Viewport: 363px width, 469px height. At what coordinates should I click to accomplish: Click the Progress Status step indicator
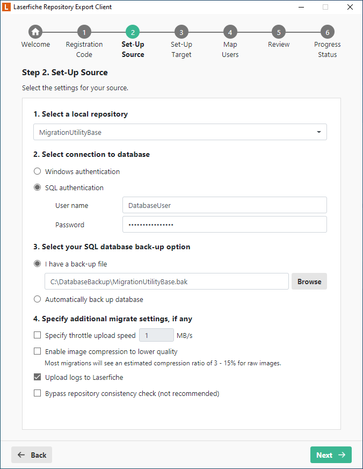pyautogui.click(x=327, y=32)
